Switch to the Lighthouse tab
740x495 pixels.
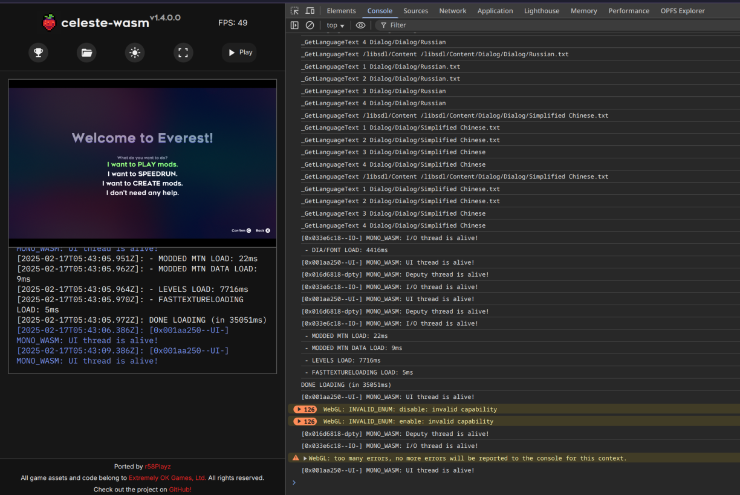tap(542, 11)
